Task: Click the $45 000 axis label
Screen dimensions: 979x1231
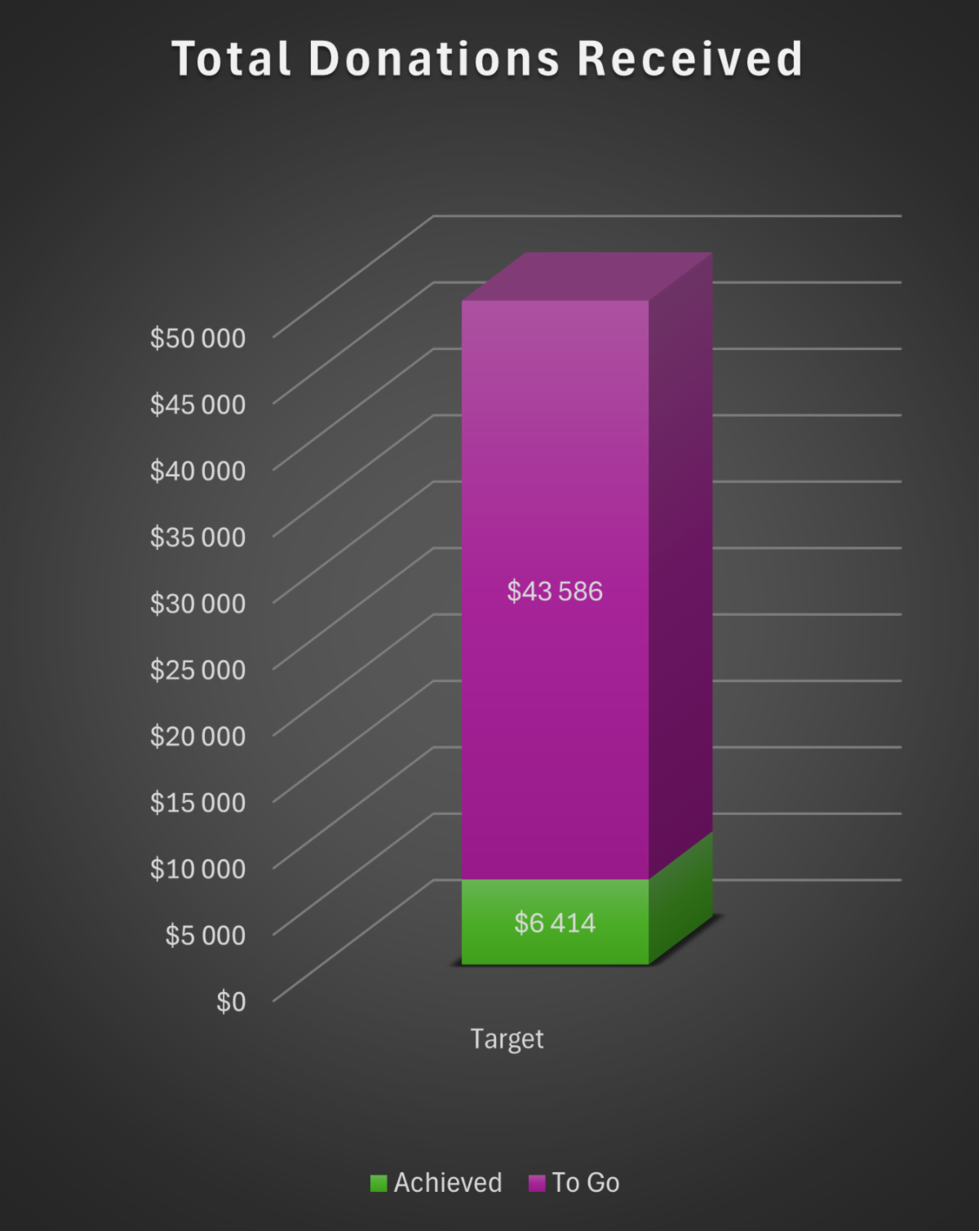Action: [x=197, y=405]
